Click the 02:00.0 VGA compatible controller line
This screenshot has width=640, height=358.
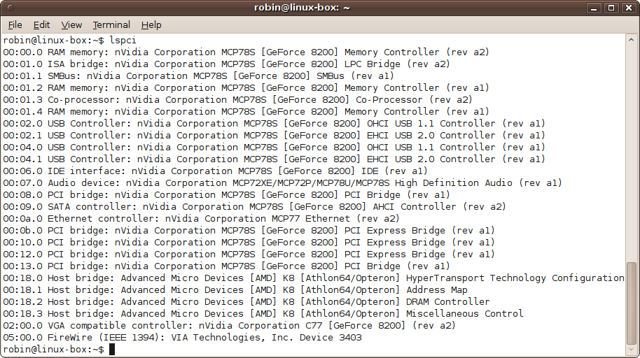tap(229, 325)
